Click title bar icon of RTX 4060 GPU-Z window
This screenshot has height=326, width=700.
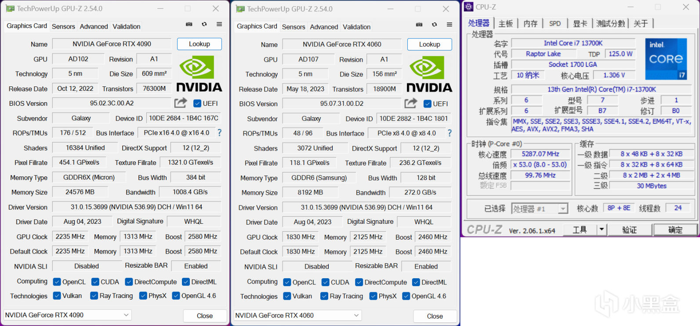click(240, 9)
